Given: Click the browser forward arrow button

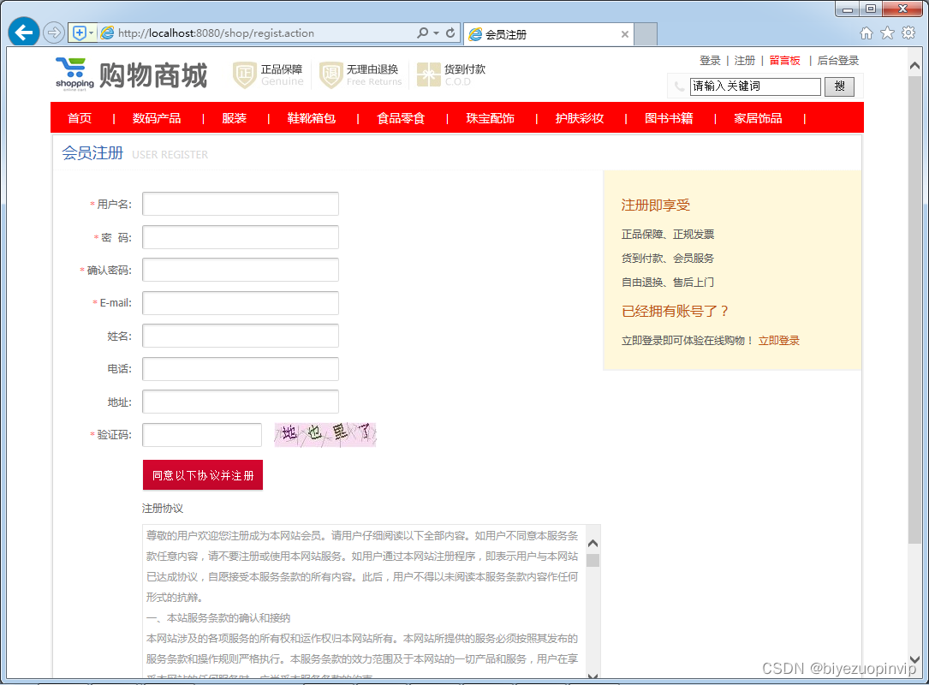Looking at the screenshot, I should (54, 32).
